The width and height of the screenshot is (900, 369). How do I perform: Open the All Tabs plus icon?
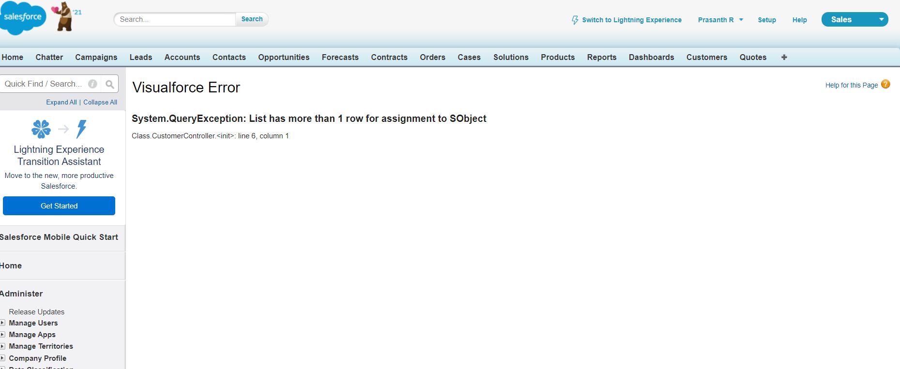point(784,57)
